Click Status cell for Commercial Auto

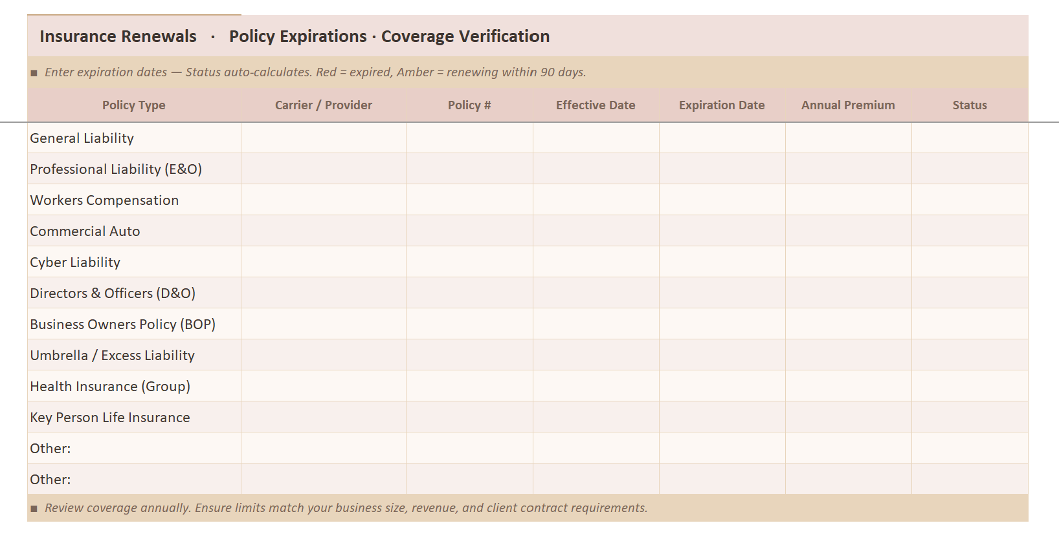click(x=970, y=231)
